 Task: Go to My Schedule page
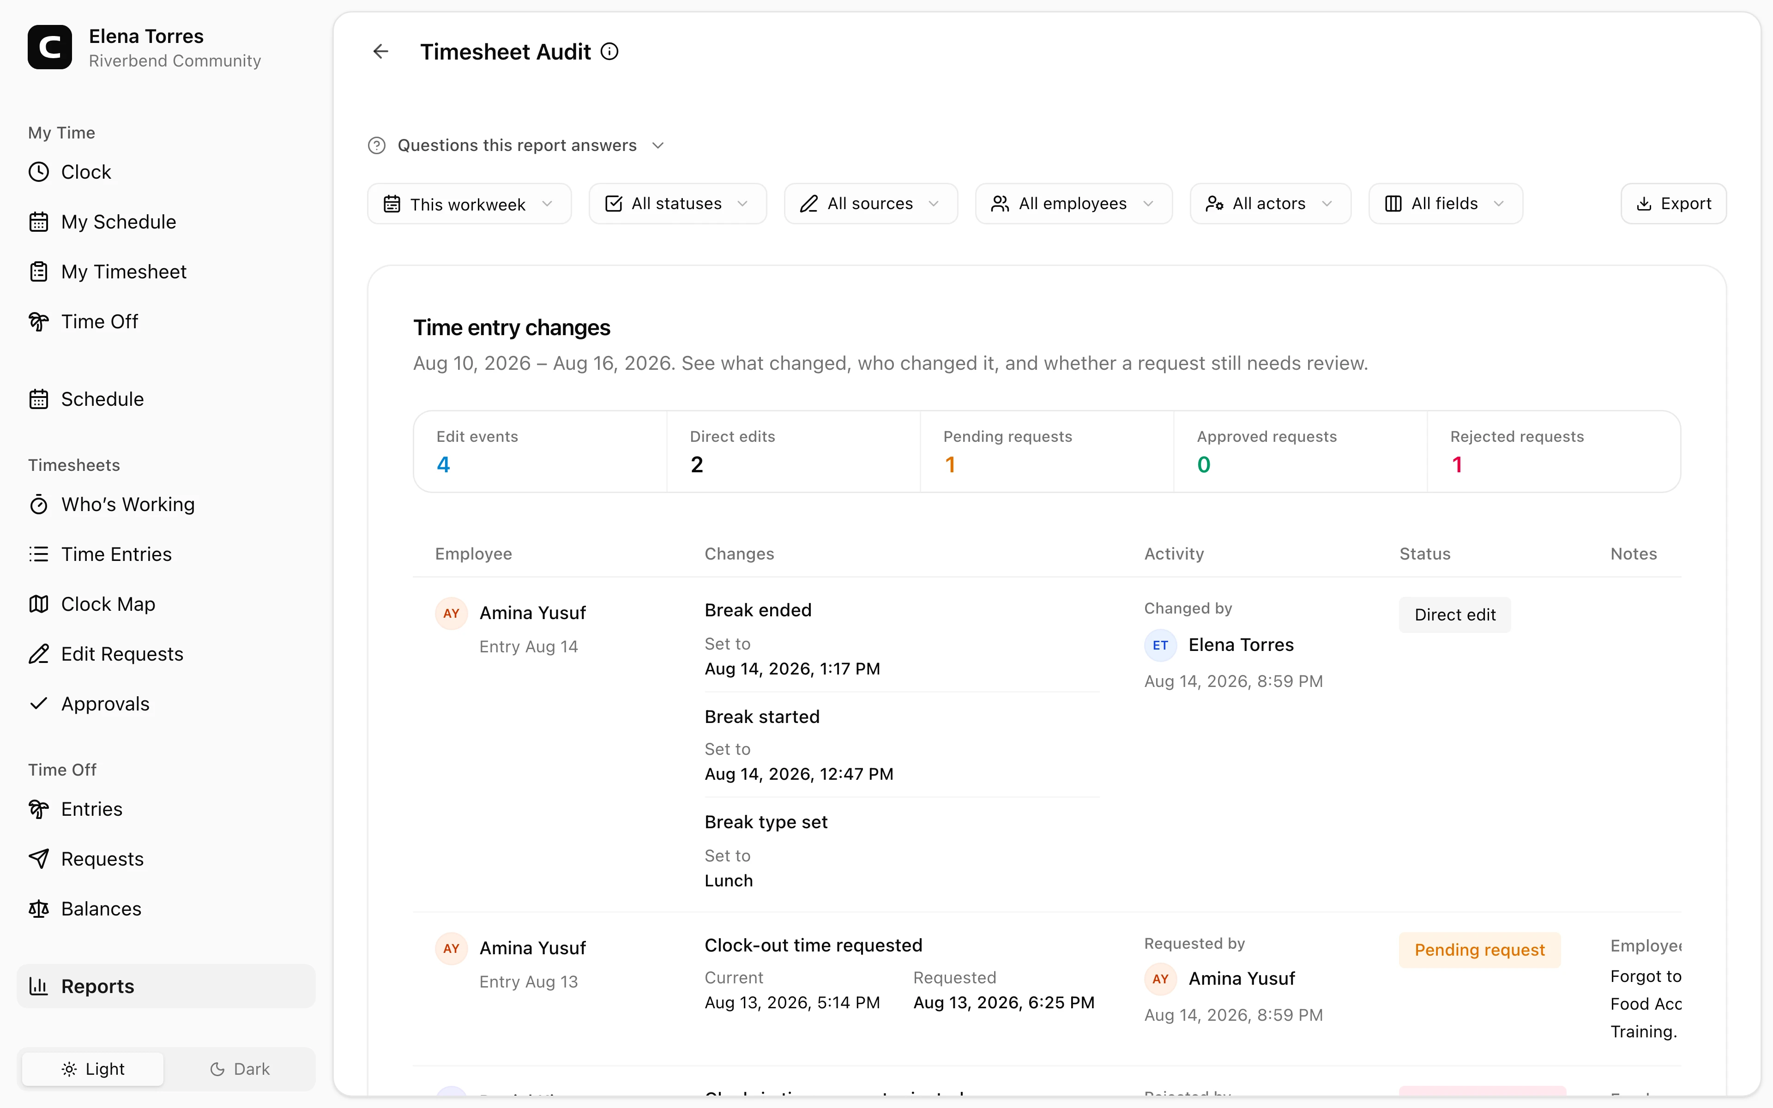[166, 221]
